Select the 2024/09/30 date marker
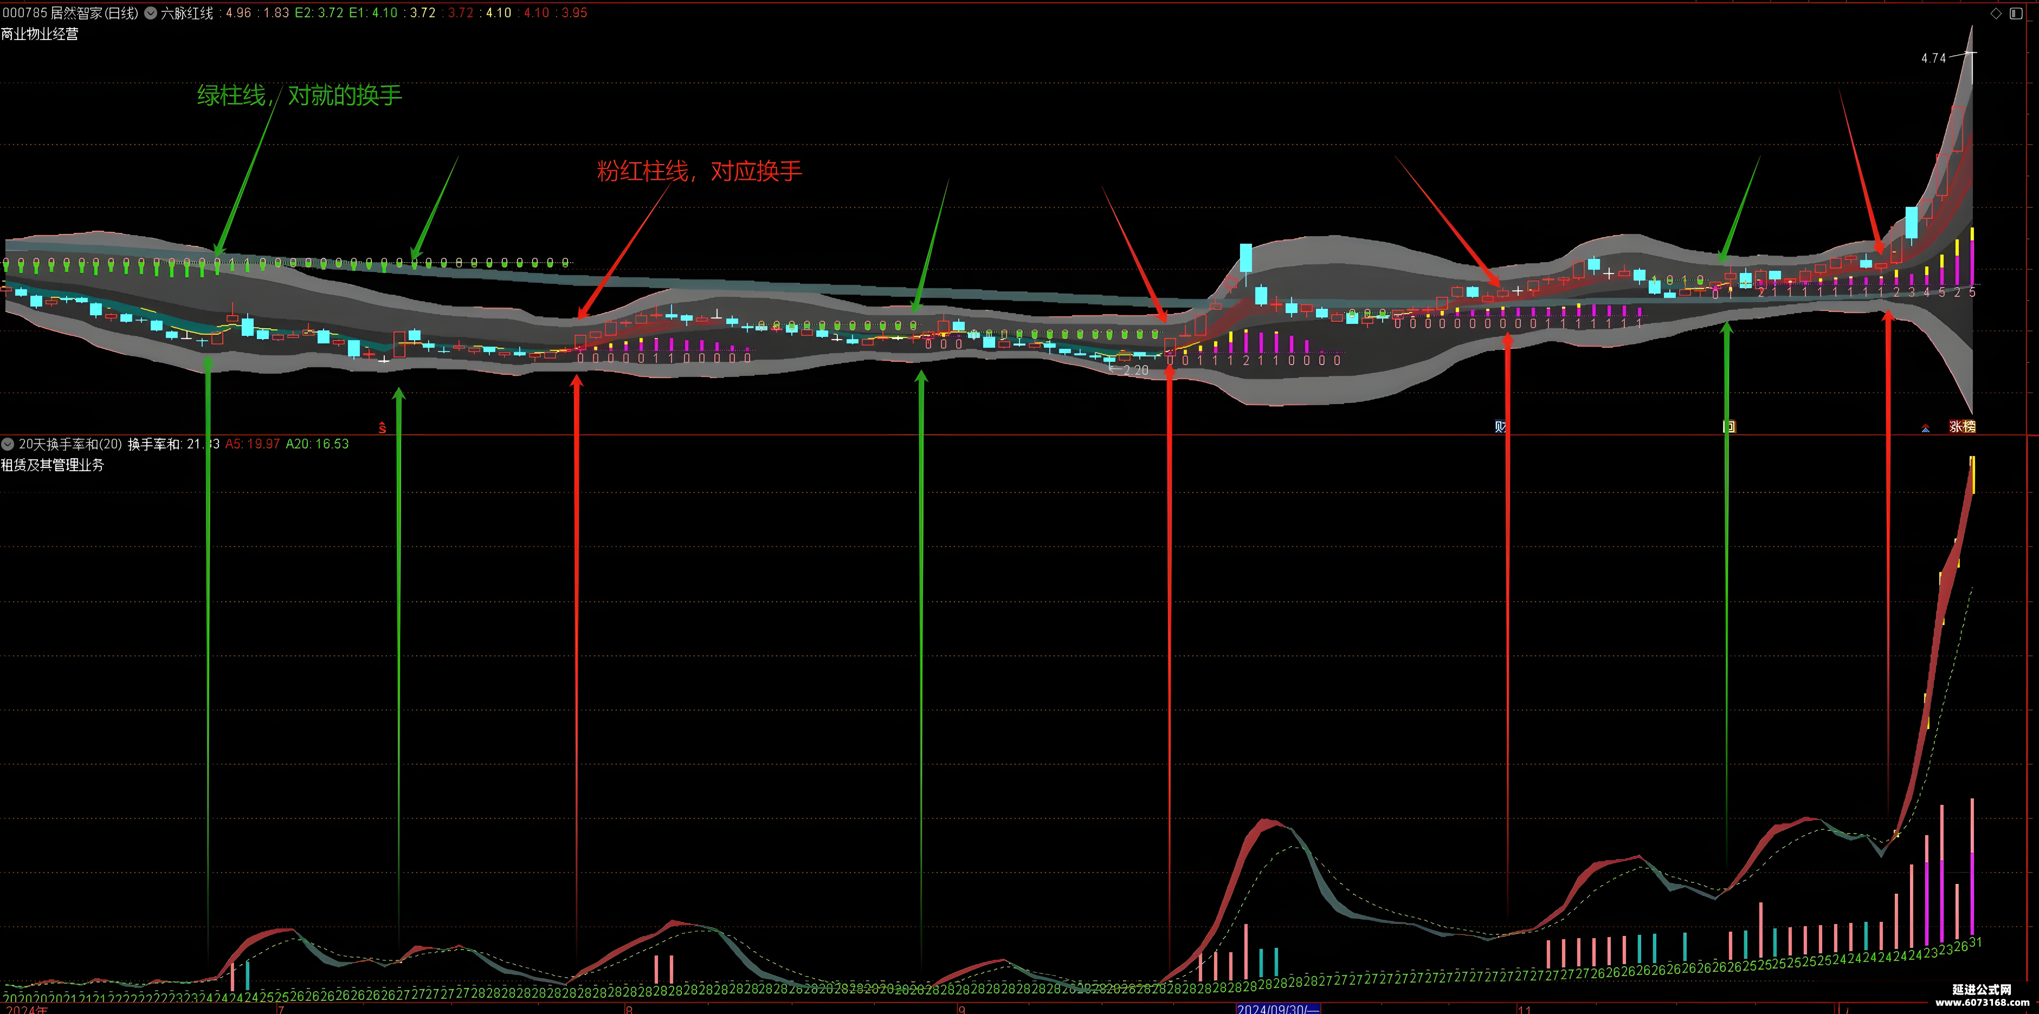This screenshot has width=2039, height=1014. click(x=1277, y=1009)
